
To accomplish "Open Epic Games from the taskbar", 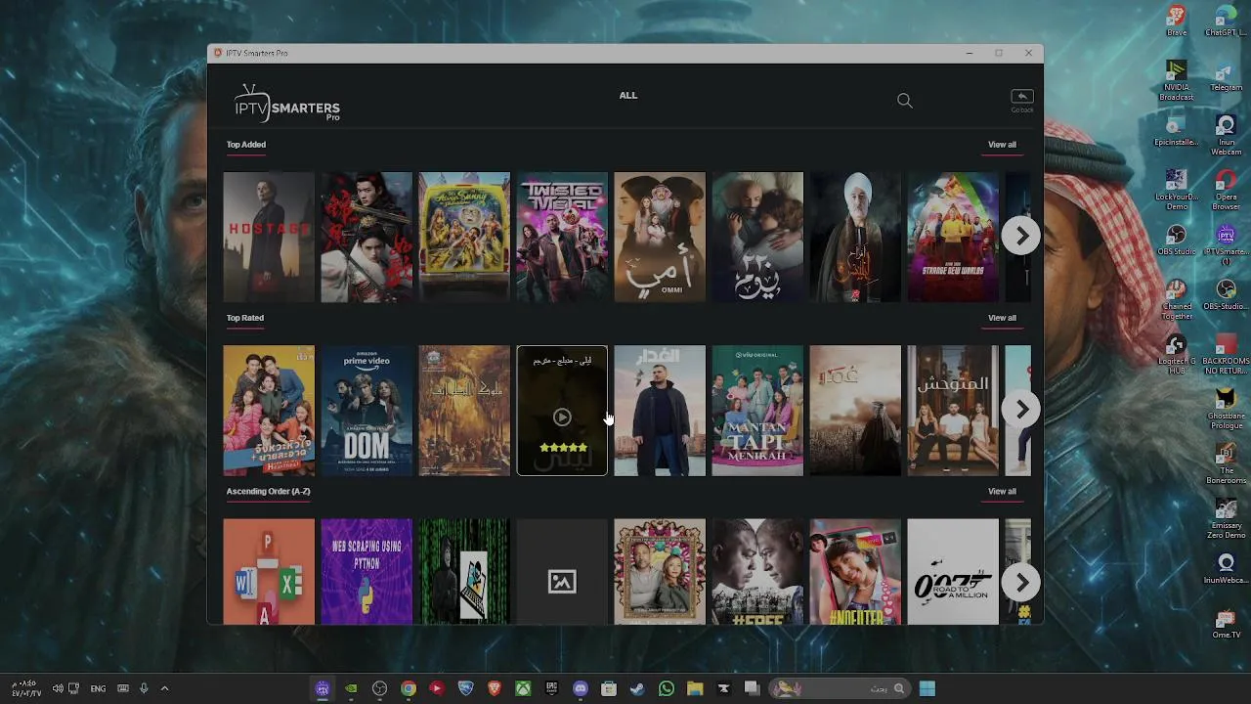I will tap(552, 688).
